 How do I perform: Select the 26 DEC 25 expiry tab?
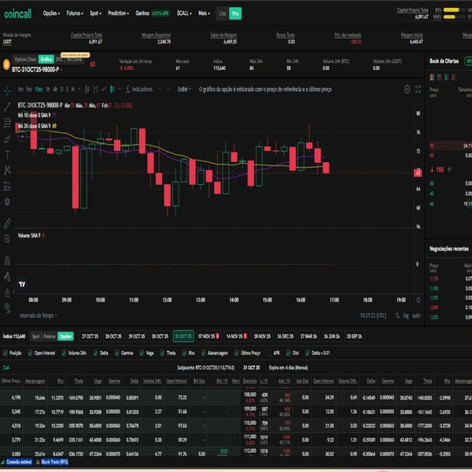(x=285, y=336)
